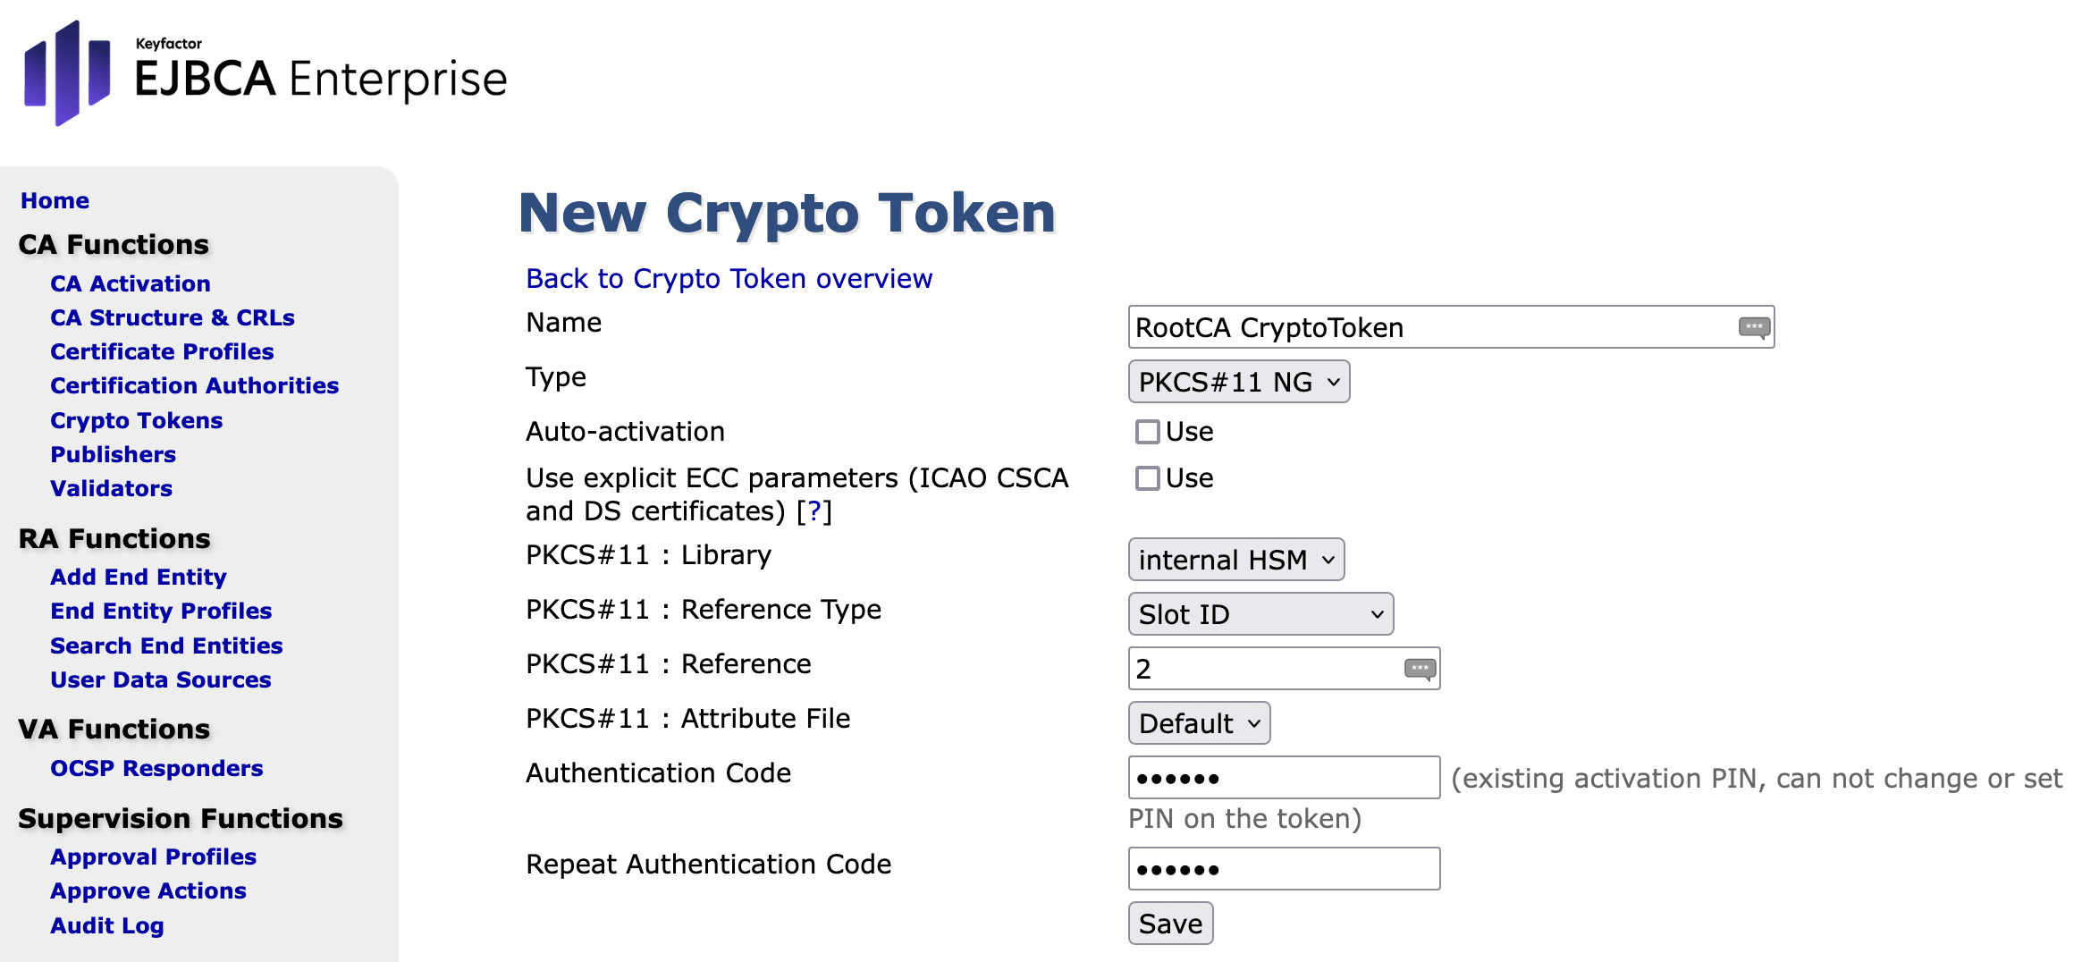Expand the PKCS#11 Library internal HSM dropdown
2099x962 pixels.
point(1235,560)
